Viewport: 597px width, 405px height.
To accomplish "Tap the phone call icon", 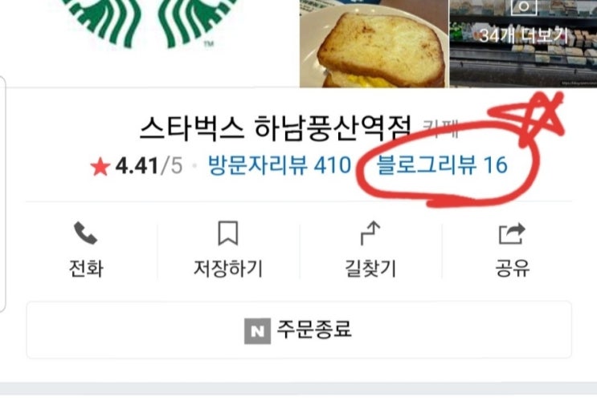I will [x=85, y=233].
